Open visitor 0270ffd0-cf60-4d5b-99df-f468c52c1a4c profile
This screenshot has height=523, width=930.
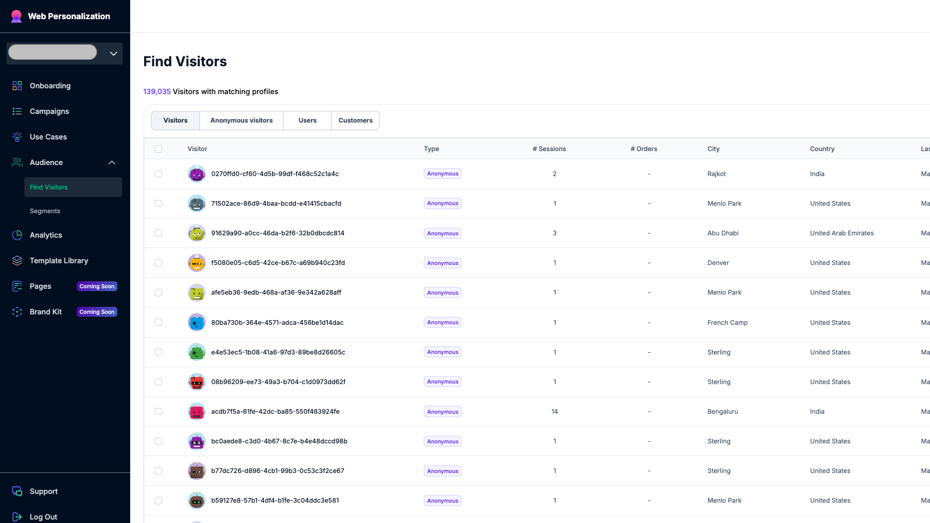275,174
